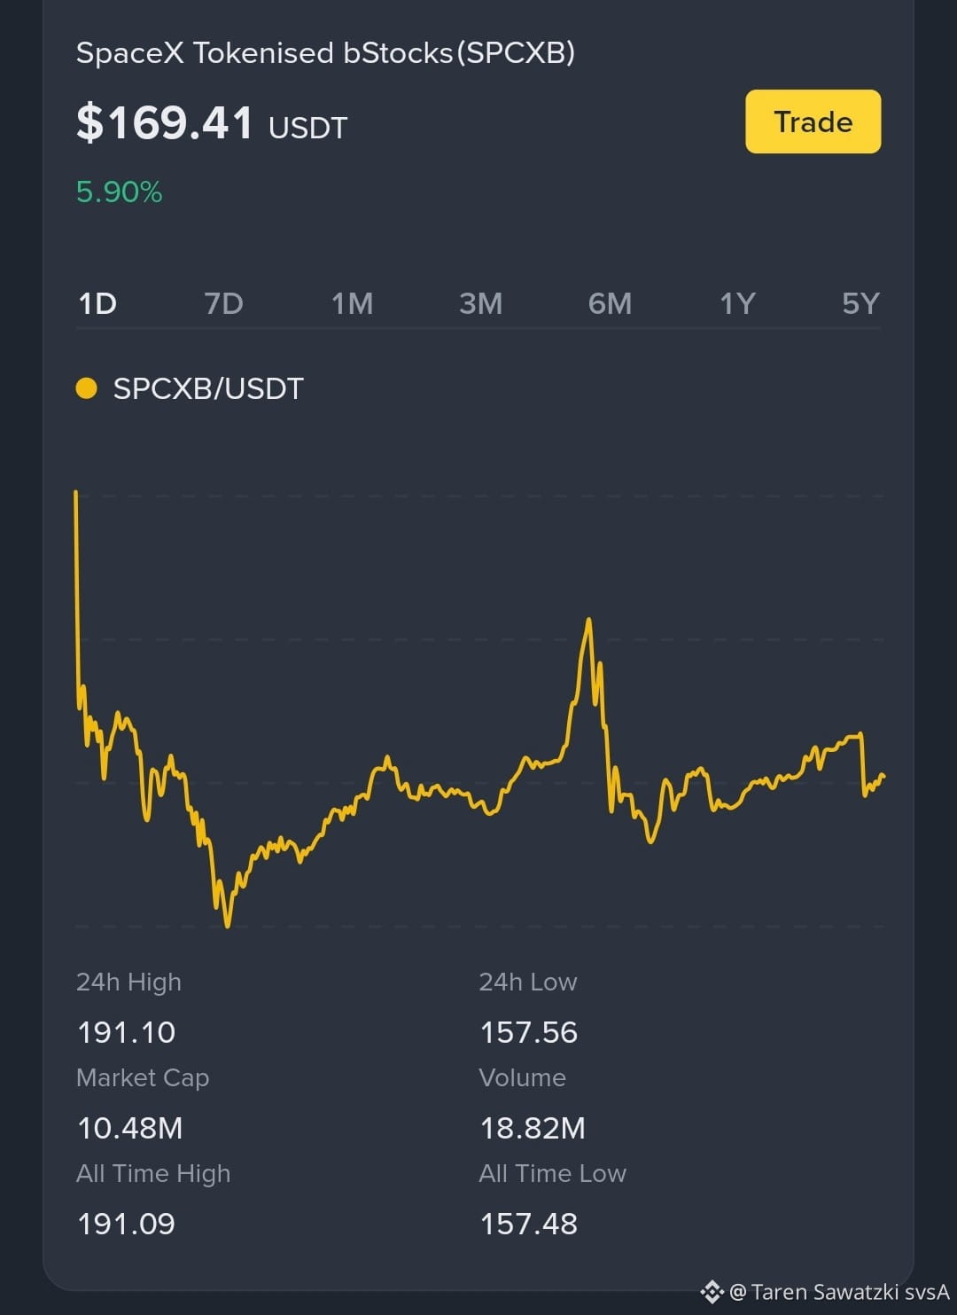Switch to the 7D timeframe
Viewport: 957px width, 1315px height.
tap(223, 304)
